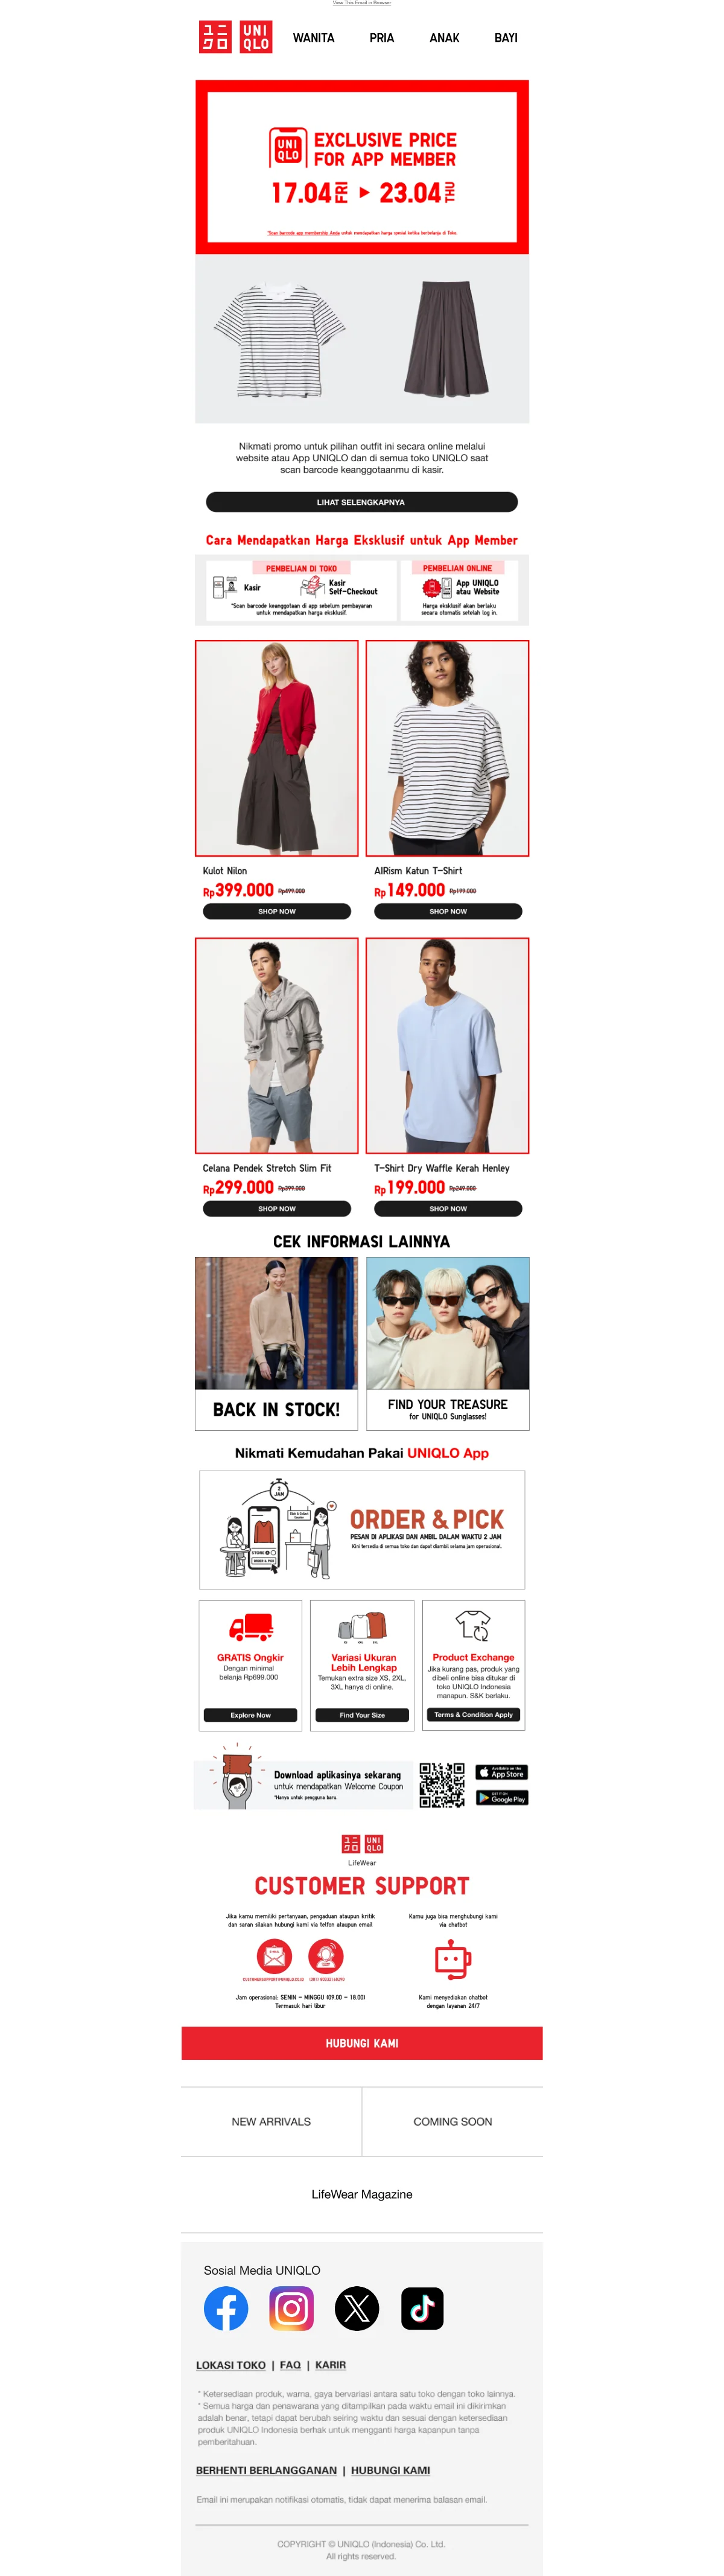724x2576 pixels.
Task: Select the WANITA menu item
Action: [x=313, y=38]
